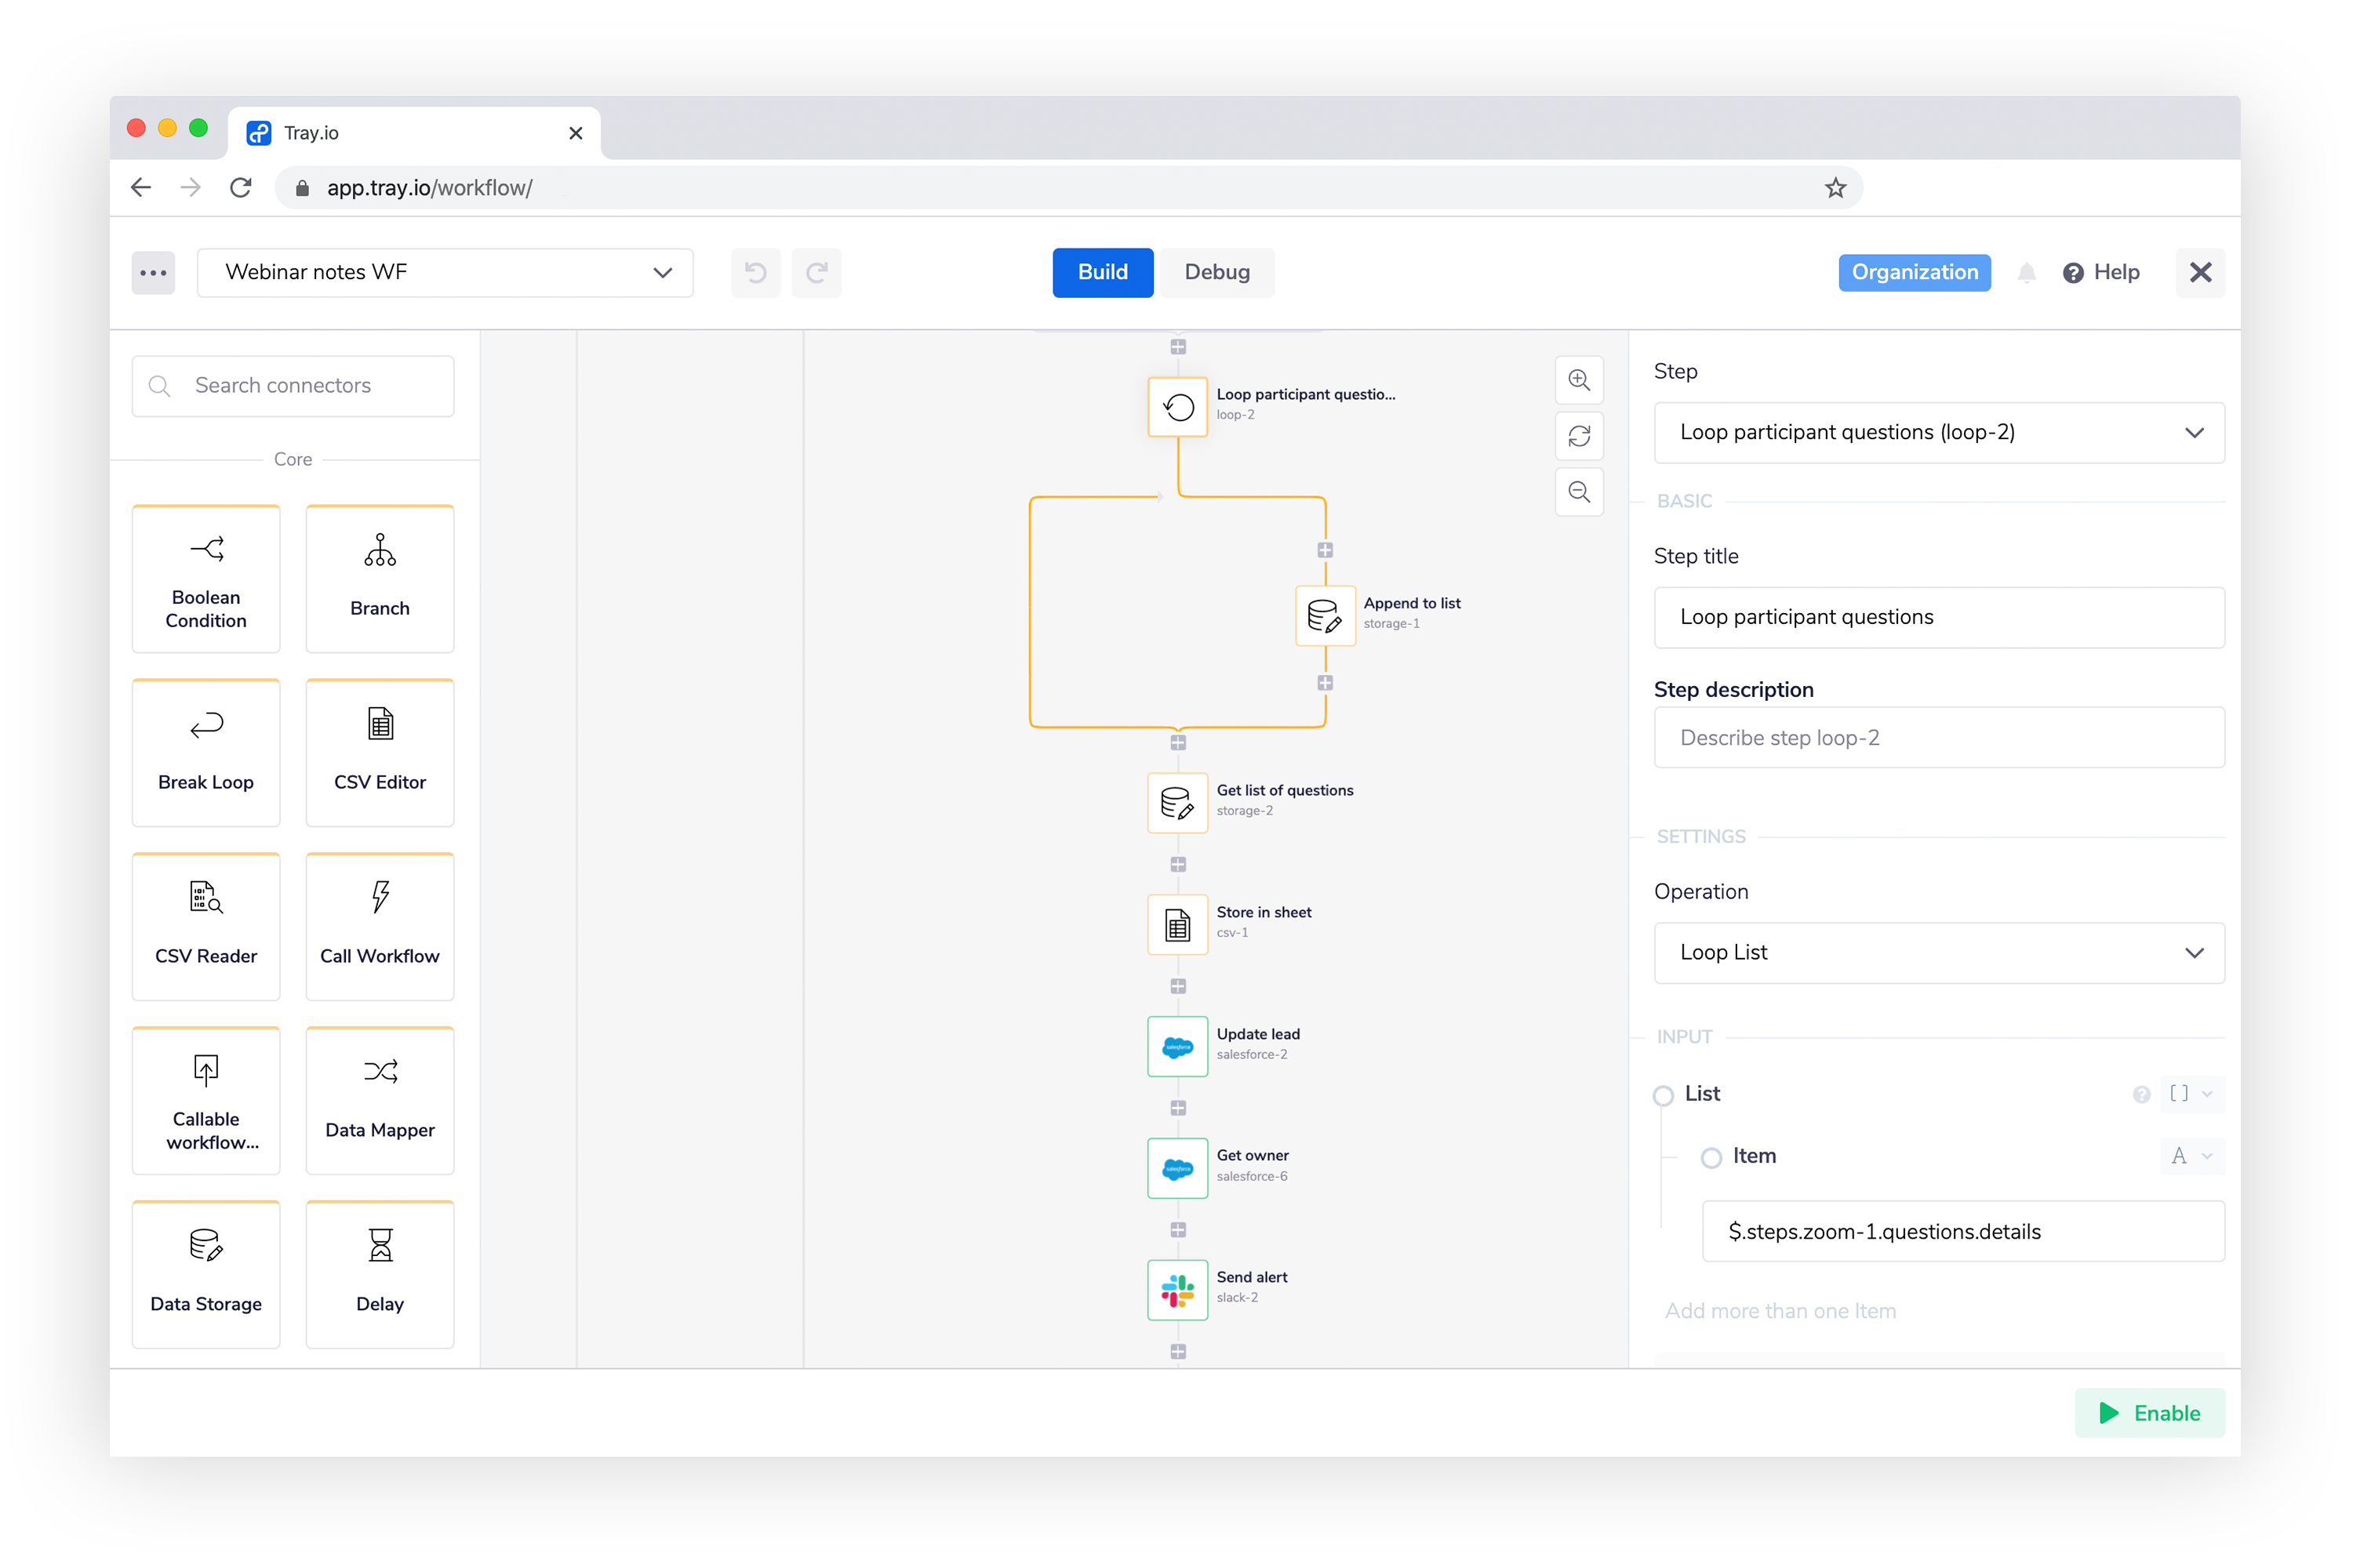This screenshot has height=1568, width=2353.
Task: Open the Webinar notes WF workflow dropdown
Action: coord(446,273)
